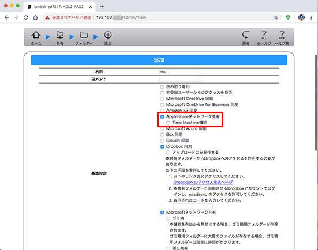The width and height of the screenshot is (318, 250).
Task: Open a new browser tab
Action: coord(102,7)
